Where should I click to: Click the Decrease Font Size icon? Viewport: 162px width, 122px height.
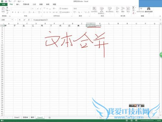[x=41, y=8]
